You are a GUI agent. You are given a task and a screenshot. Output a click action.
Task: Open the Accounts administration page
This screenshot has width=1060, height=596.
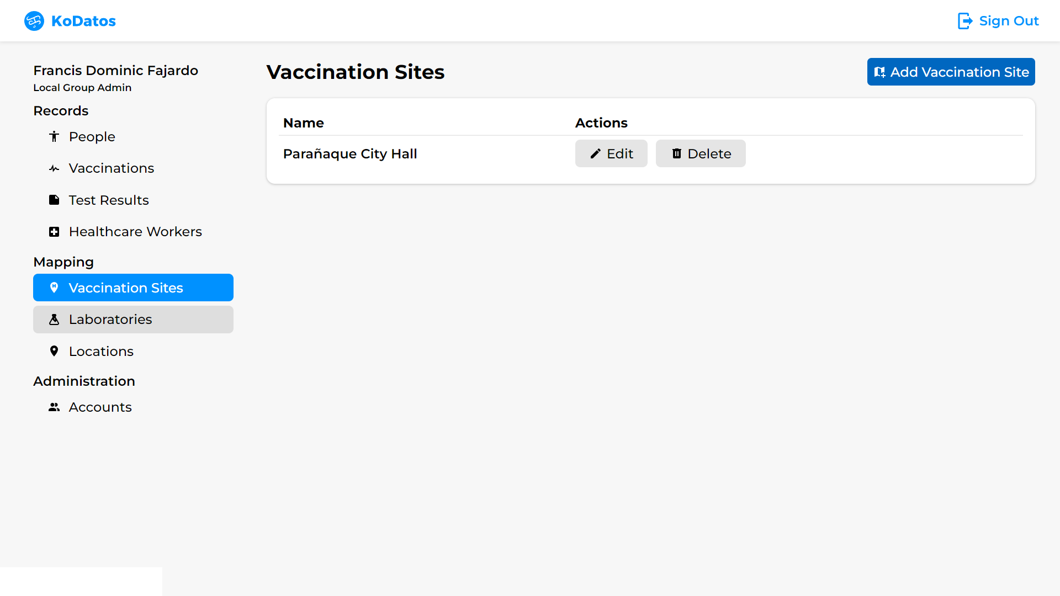100,407
